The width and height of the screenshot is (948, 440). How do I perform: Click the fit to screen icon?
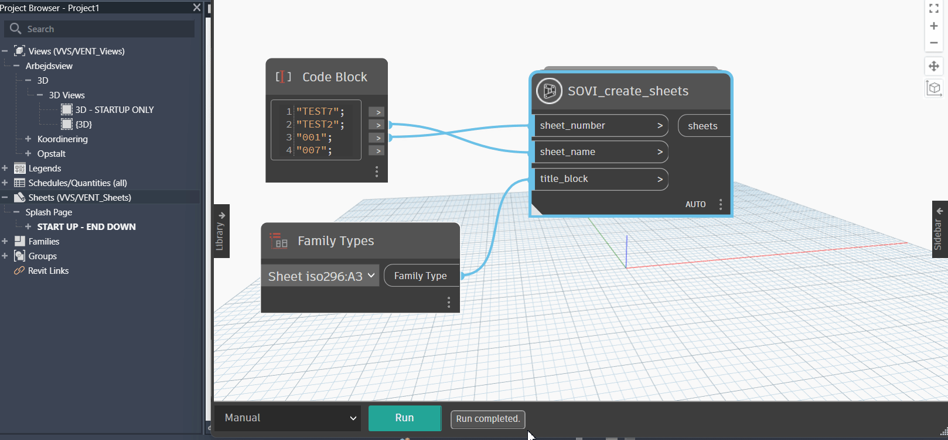coord(934,8)
